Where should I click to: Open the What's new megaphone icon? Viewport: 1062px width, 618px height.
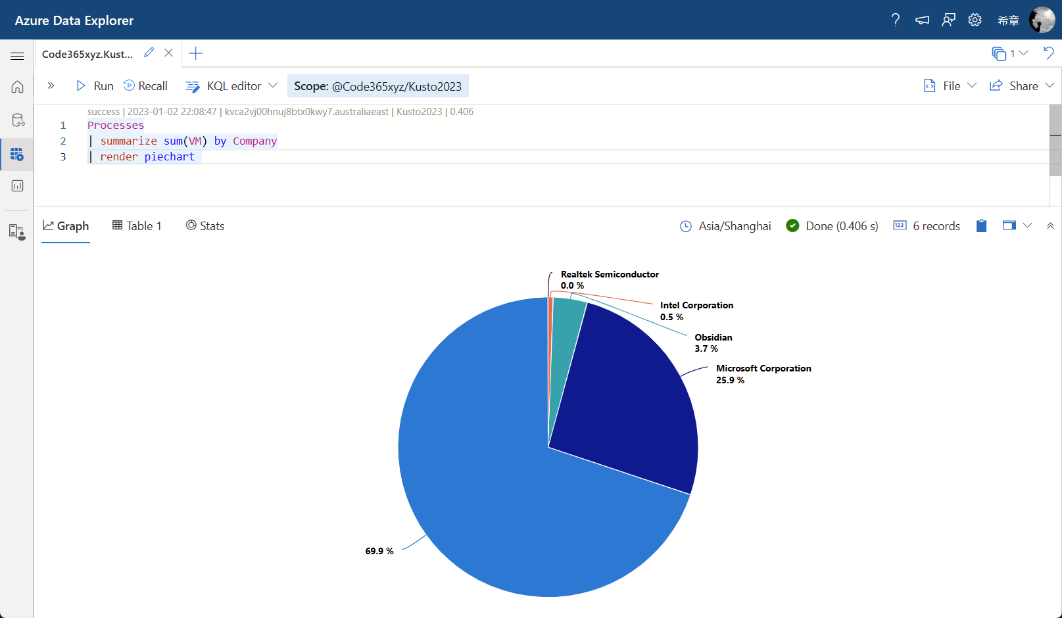point(922,20)
